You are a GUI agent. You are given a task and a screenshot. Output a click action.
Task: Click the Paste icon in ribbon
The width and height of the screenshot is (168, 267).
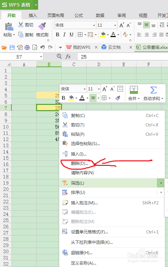pos(9,27)
